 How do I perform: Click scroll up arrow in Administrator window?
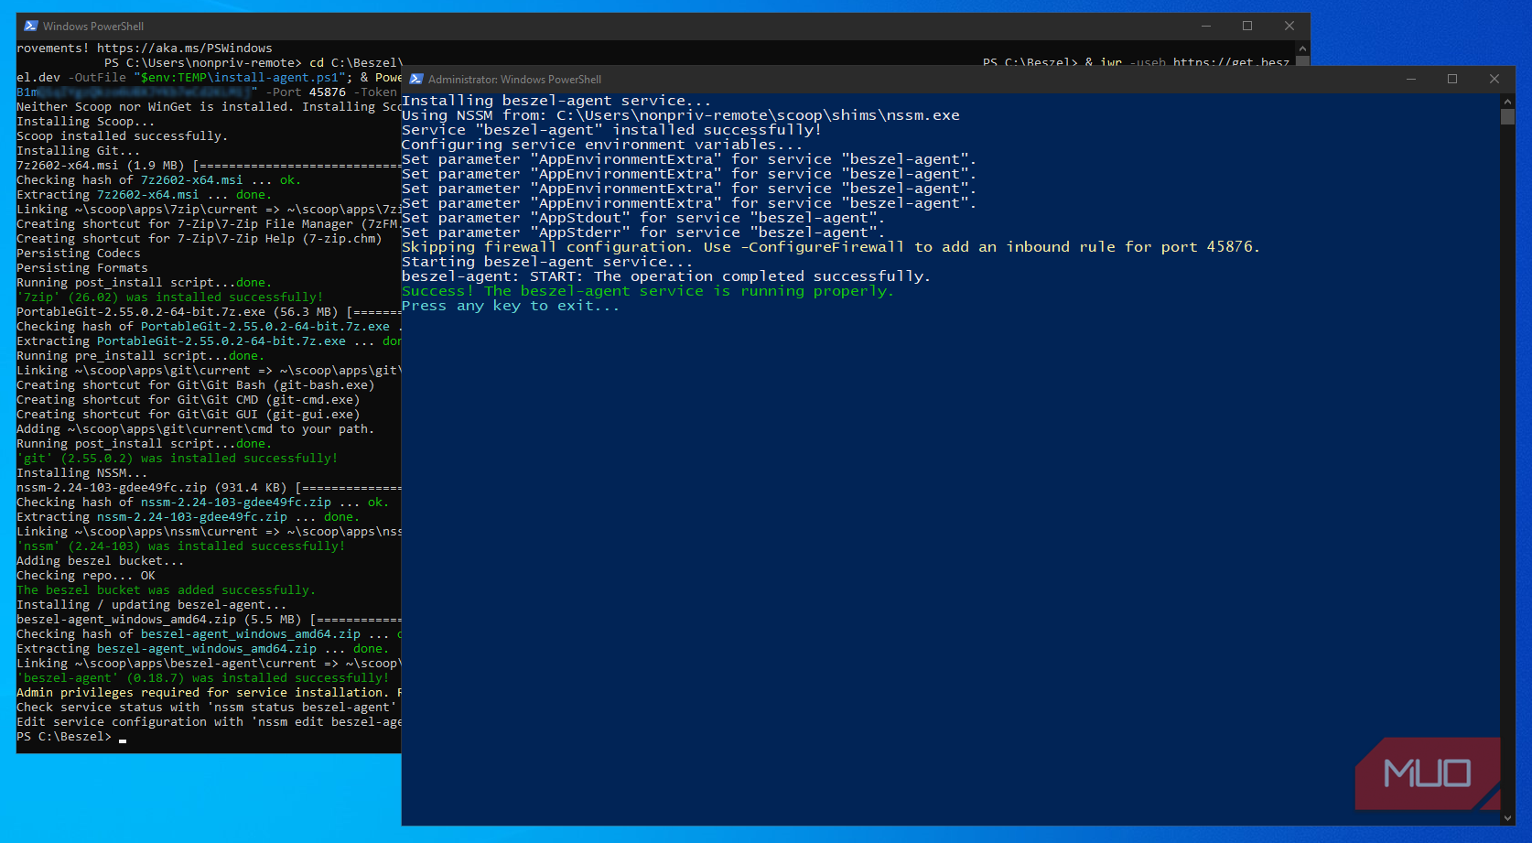point(1507,101)
